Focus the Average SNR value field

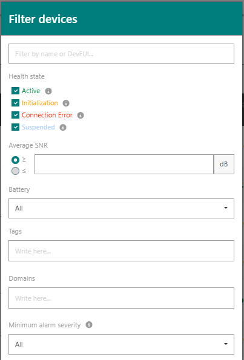[x=124, y=164]
